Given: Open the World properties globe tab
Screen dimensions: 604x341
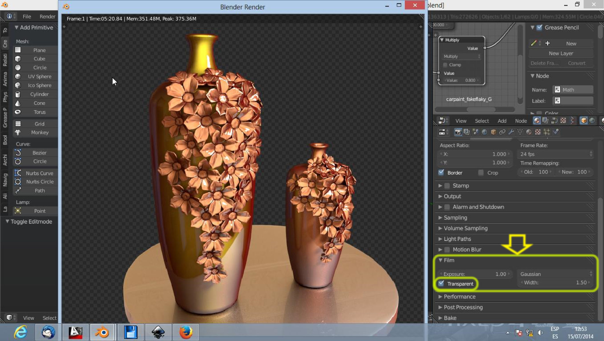Looking at the screenshot, I should (484, 132).
